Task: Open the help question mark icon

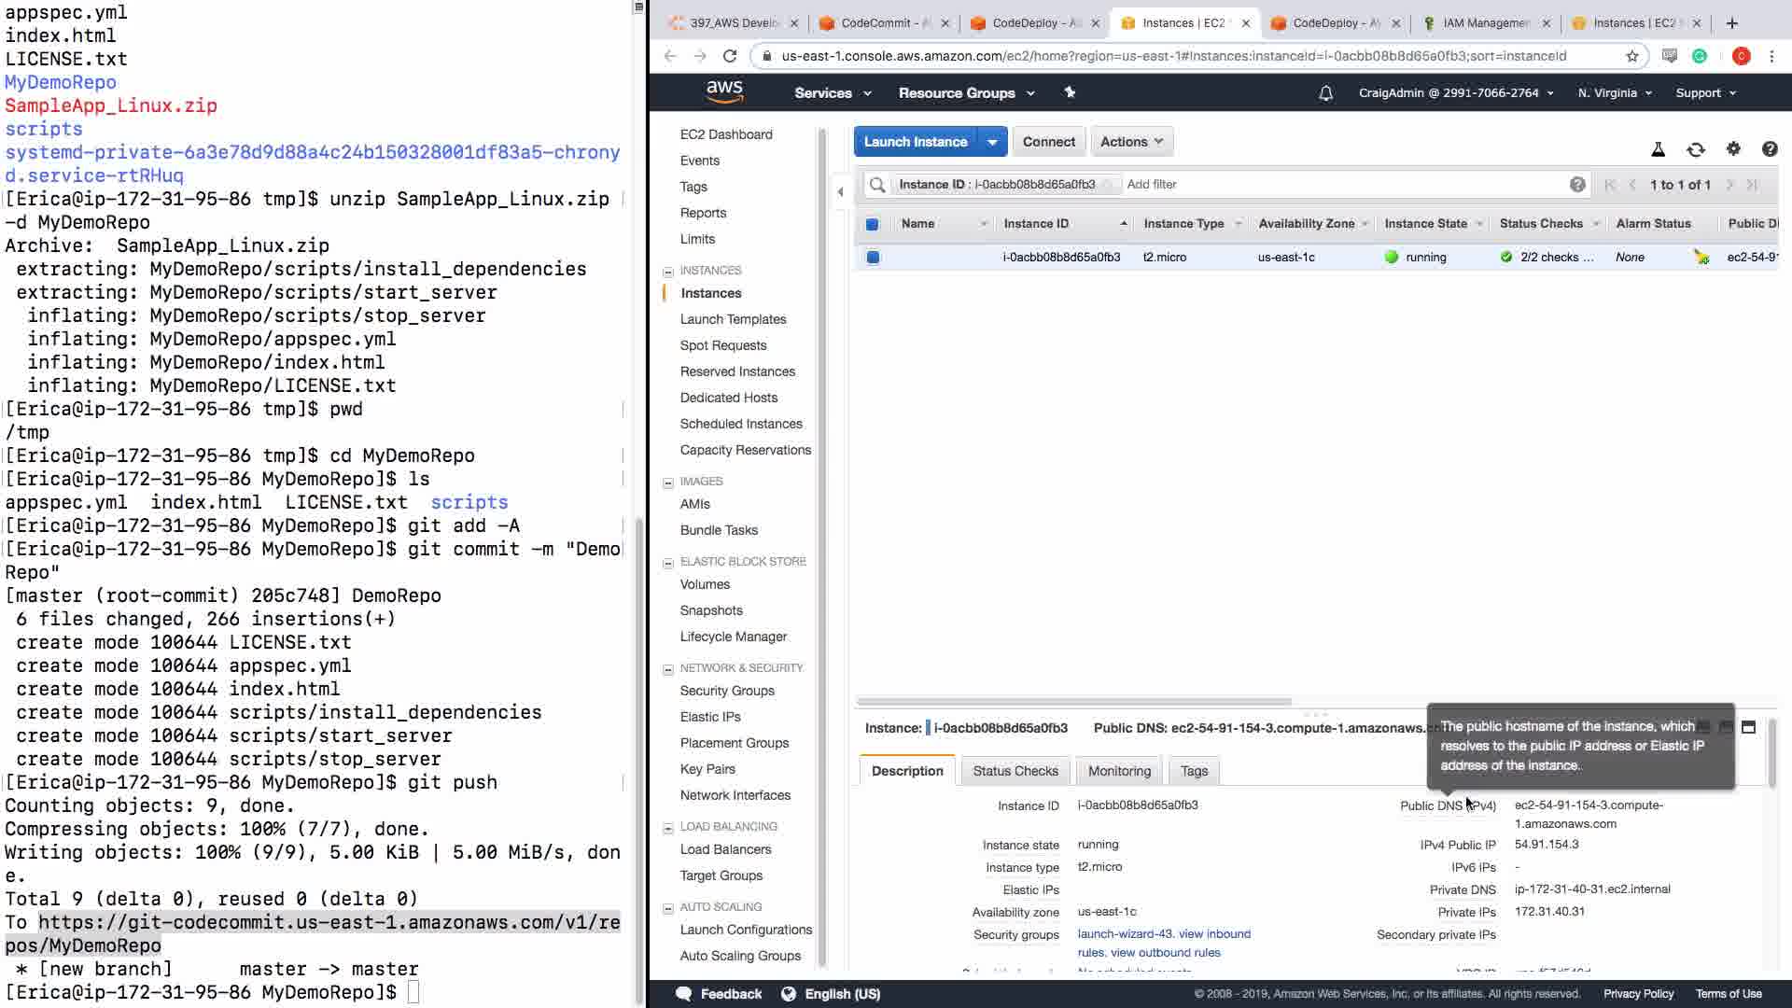Action: (1769, 148)
